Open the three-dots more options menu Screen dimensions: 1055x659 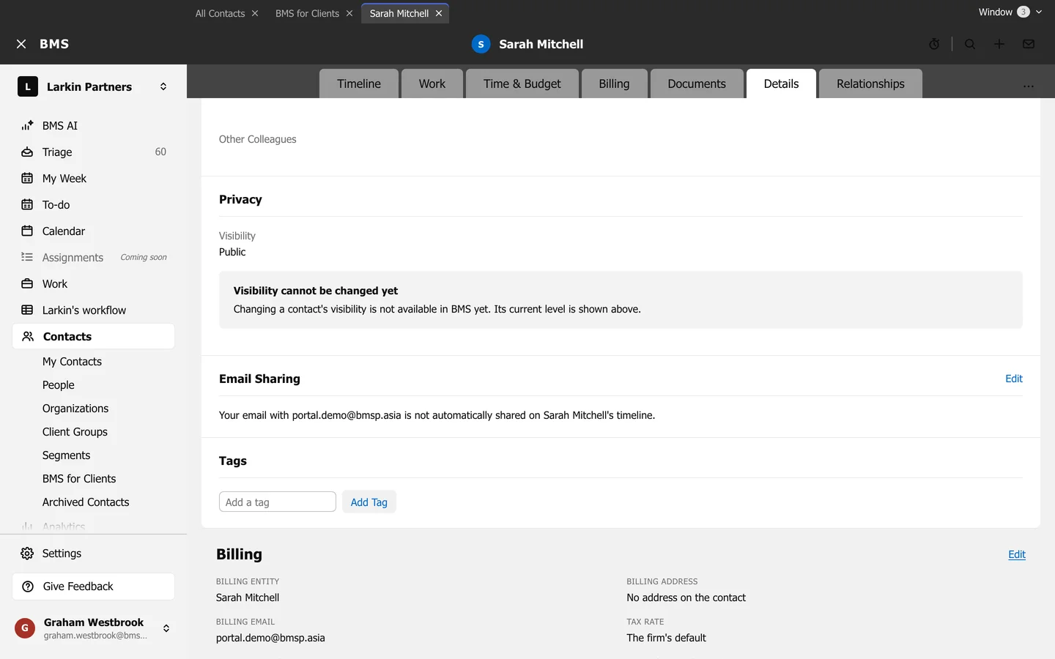[1029, 86]
